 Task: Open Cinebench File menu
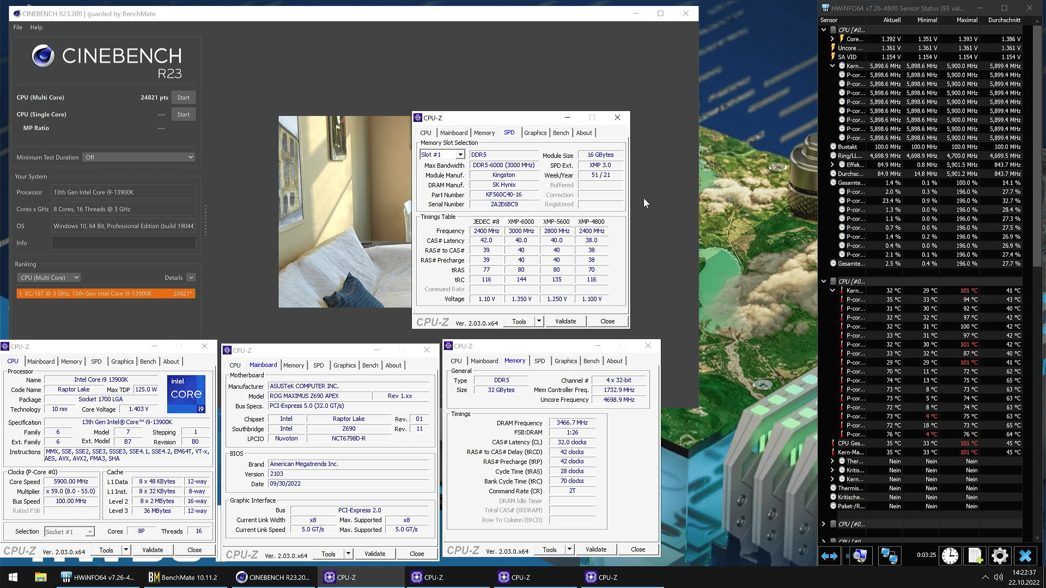(x=17, y=27)
